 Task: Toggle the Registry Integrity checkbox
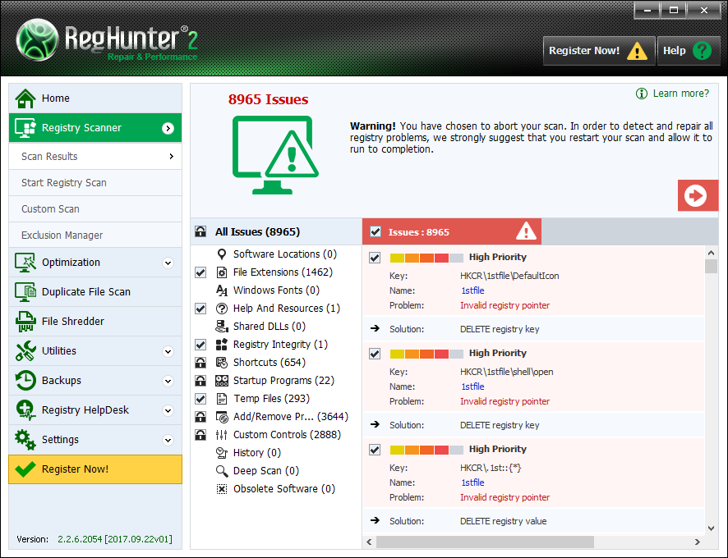[200, 345]
